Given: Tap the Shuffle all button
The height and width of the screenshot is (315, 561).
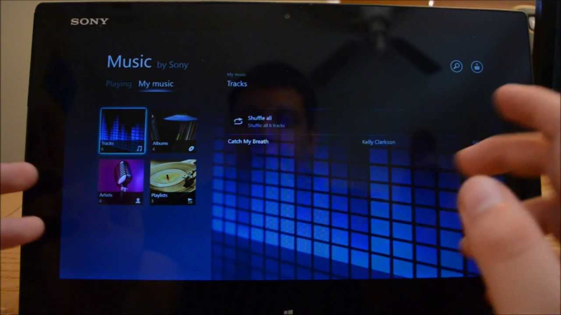Looking at the screenshot, I should pyautogui.click(x=259, y=121).
